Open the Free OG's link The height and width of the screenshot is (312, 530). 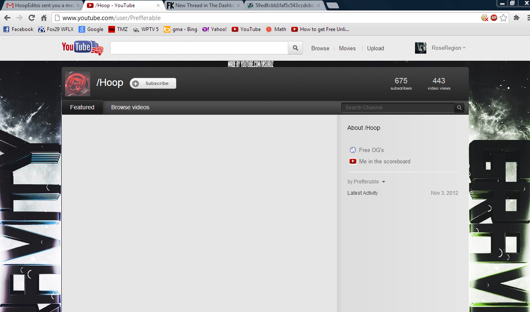[371, 150]
